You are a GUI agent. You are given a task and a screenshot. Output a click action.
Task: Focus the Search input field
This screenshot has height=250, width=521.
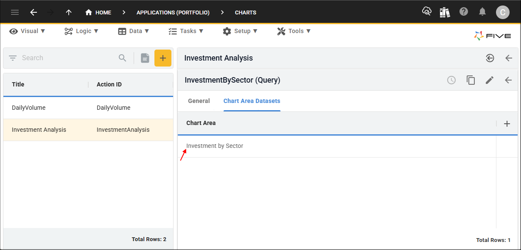(68, 58)
